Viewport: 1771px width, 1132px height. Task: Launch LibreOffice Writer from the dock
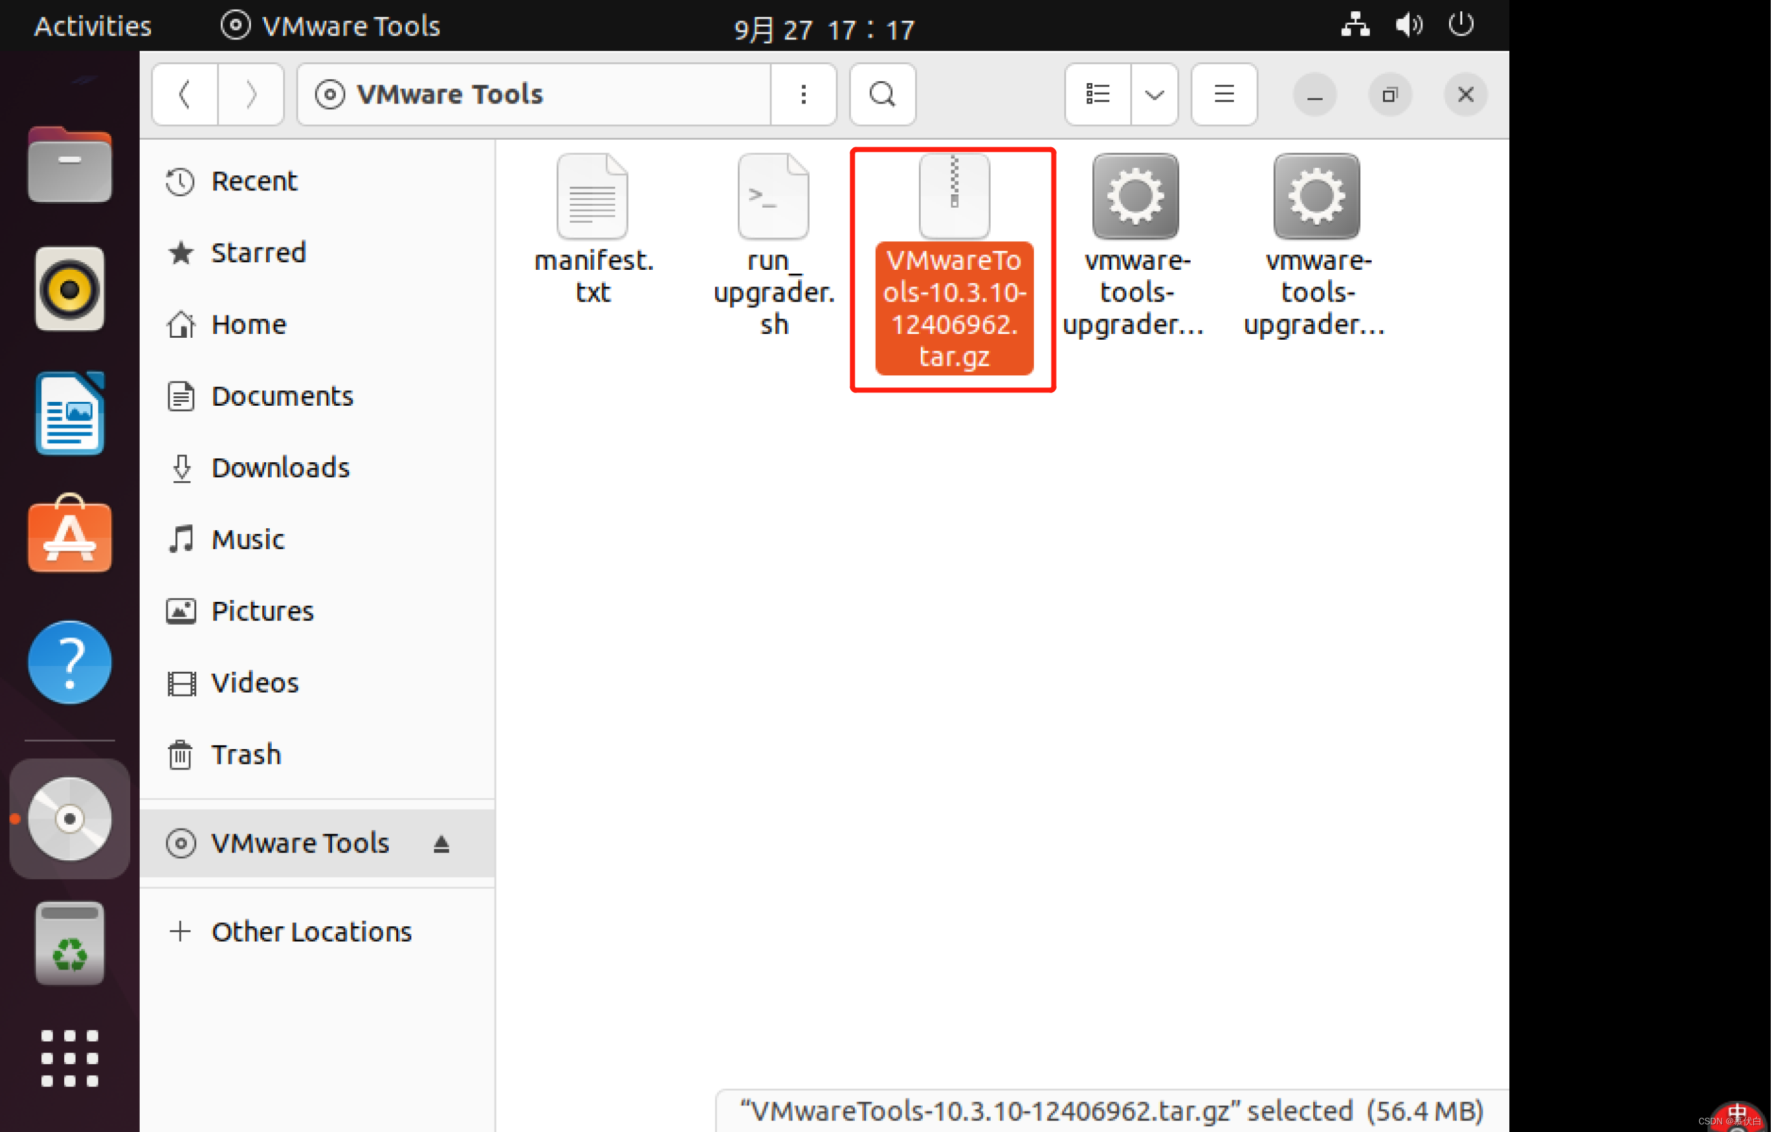coord(70,413)
